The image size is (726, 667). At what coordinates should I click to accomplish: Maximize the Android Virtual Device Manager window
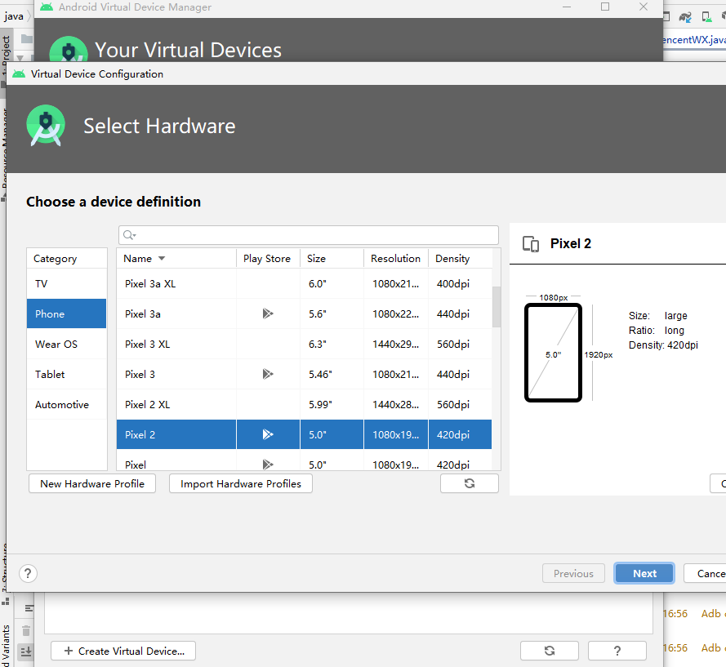(x=605, y=7)
